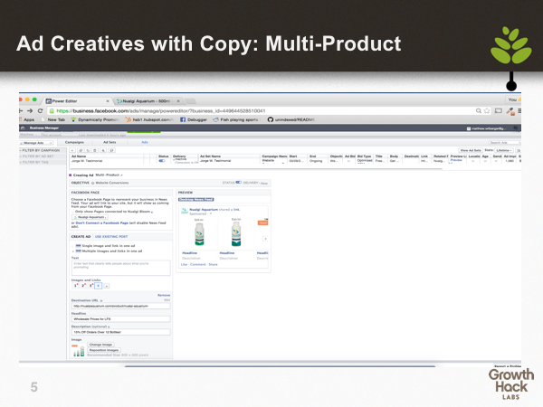Expand FILTER BY CAMPAIGN section
543x407 pixels.
(40, 150)
